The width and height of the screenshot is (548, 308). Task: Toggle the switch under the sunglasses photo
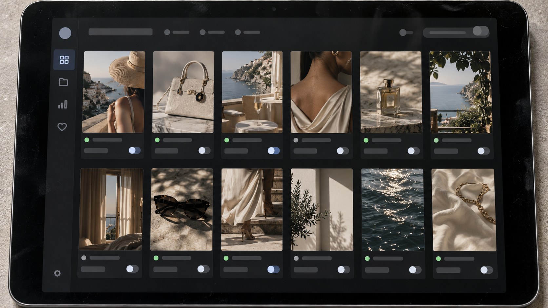(203, 269)
